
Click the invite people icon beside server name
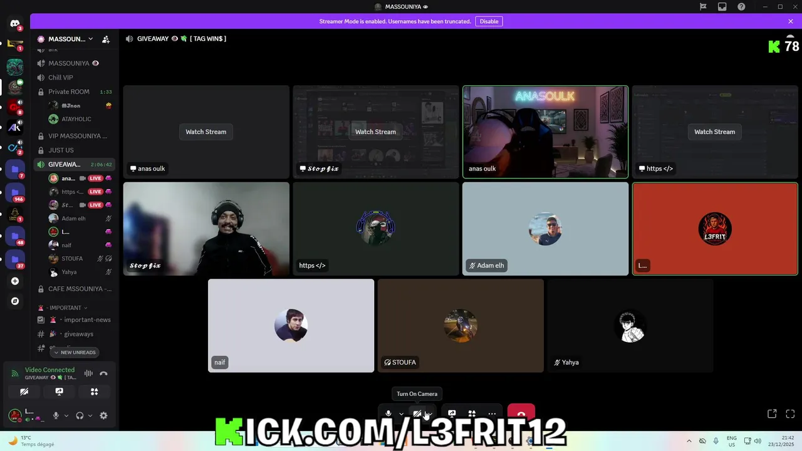[x=106, y=39]
